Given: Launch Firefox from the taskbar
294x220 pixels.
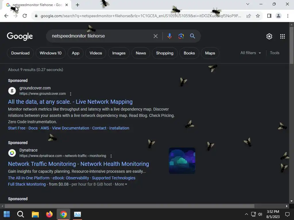Looking at the screenshot, I should click(49, 214).
